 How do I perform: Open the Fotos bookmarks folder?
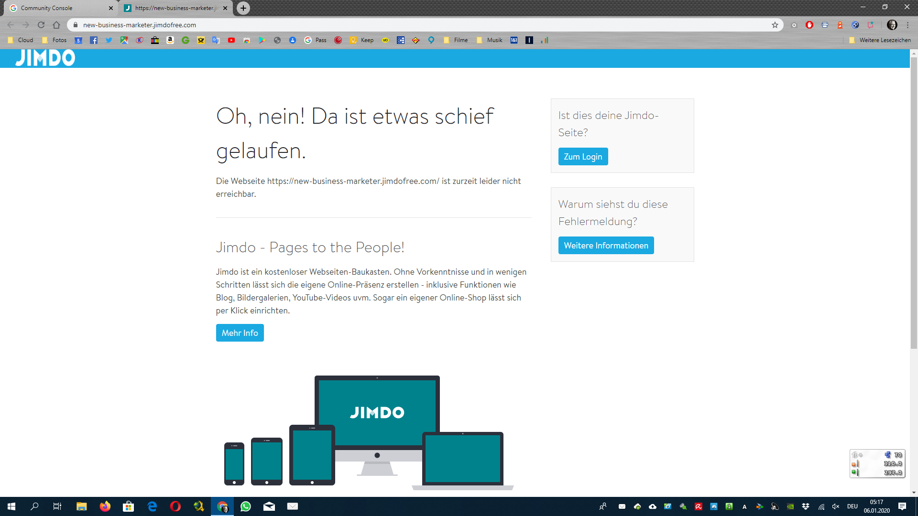[55, 40]
